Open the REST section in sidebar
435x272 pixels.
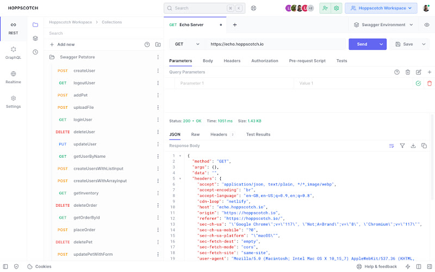(13, 29)
